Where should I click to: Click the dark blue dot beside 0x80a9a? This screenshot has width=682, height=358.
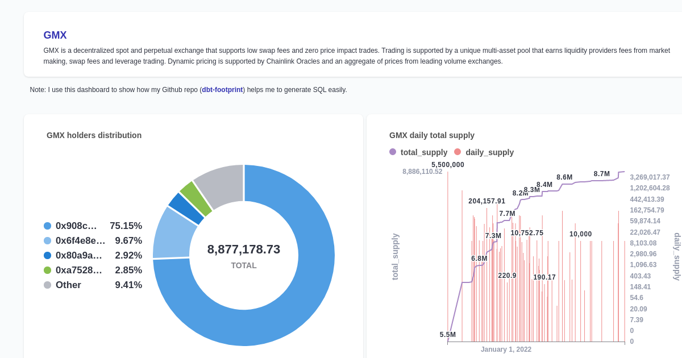[x=47, y=255]
